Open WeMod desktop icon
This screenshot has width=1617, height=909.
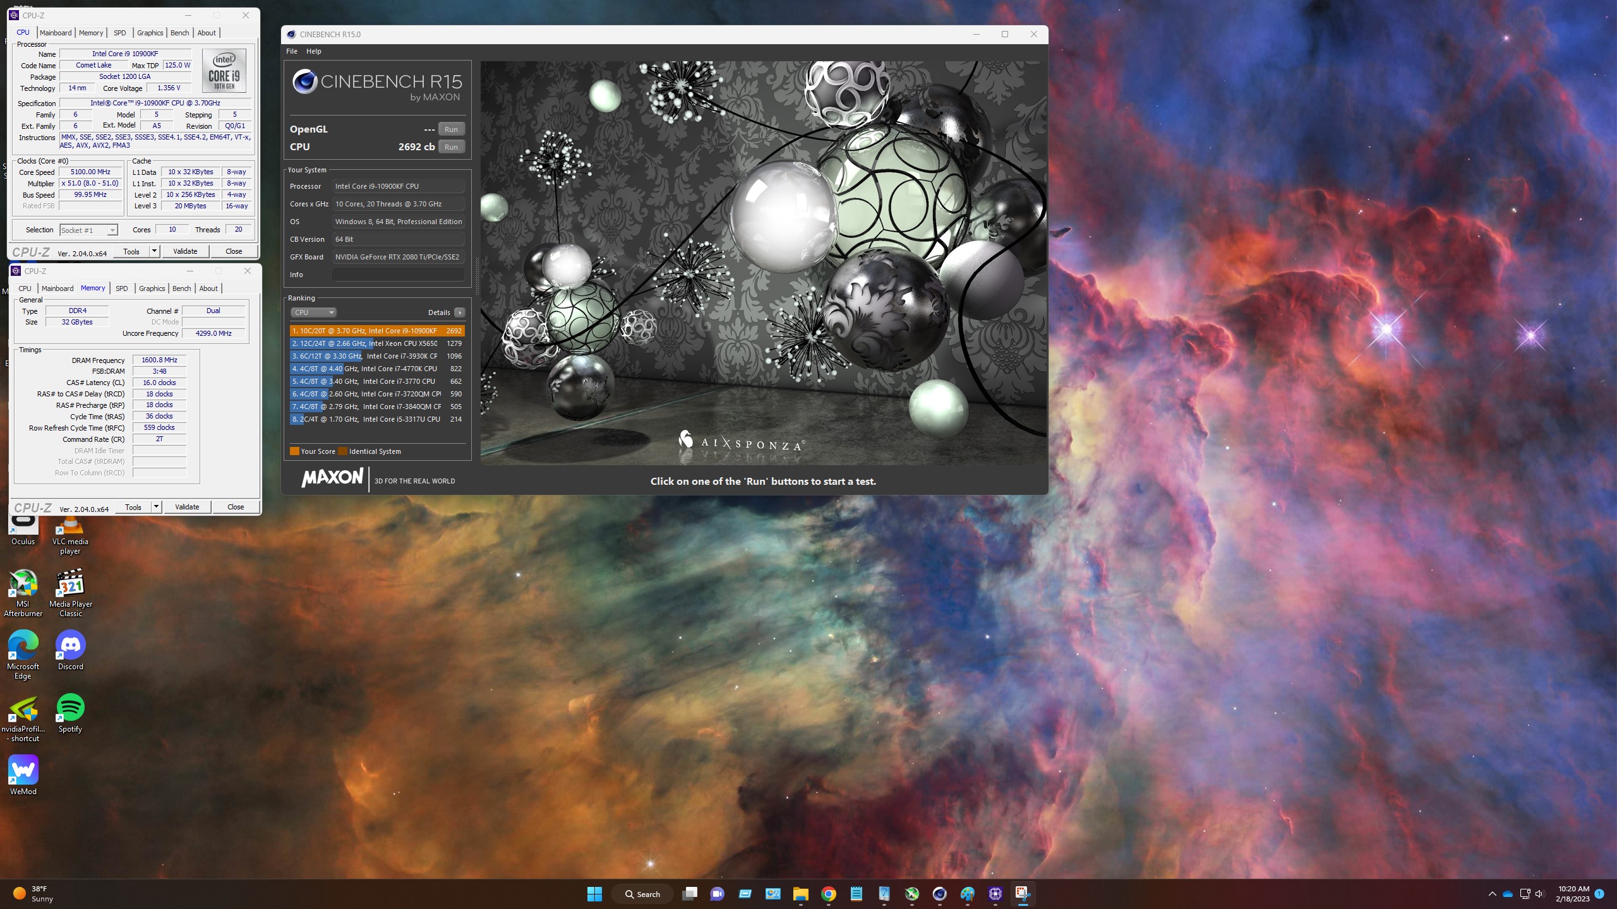(x=23, y=775)
